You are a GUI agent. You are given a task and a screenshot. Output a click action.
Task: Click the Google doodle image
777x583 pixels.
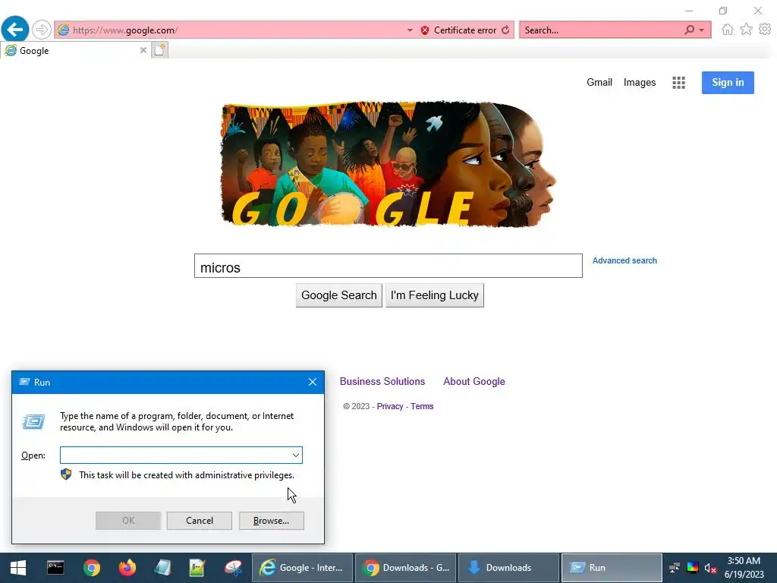click(x=388, y=165)
